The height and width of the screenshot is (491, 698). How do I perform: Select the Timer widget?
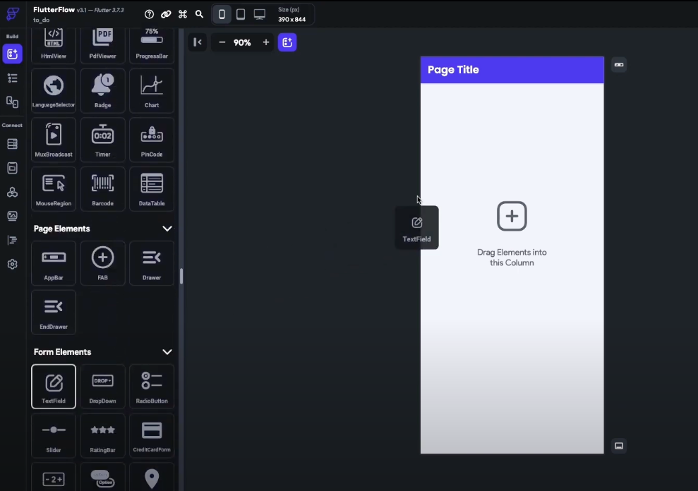[x=102, y=140]
